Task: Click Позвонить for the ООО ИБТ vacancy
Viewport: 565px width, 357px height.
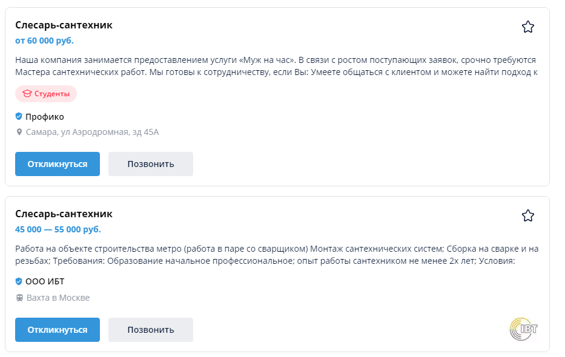Action: tap(151, 330)
